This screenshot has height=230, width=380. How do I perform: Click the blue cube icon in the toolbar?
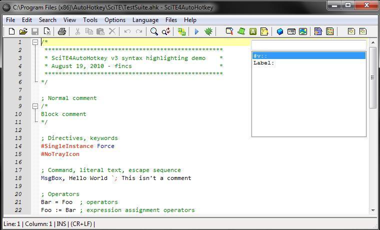pos(280,31)
